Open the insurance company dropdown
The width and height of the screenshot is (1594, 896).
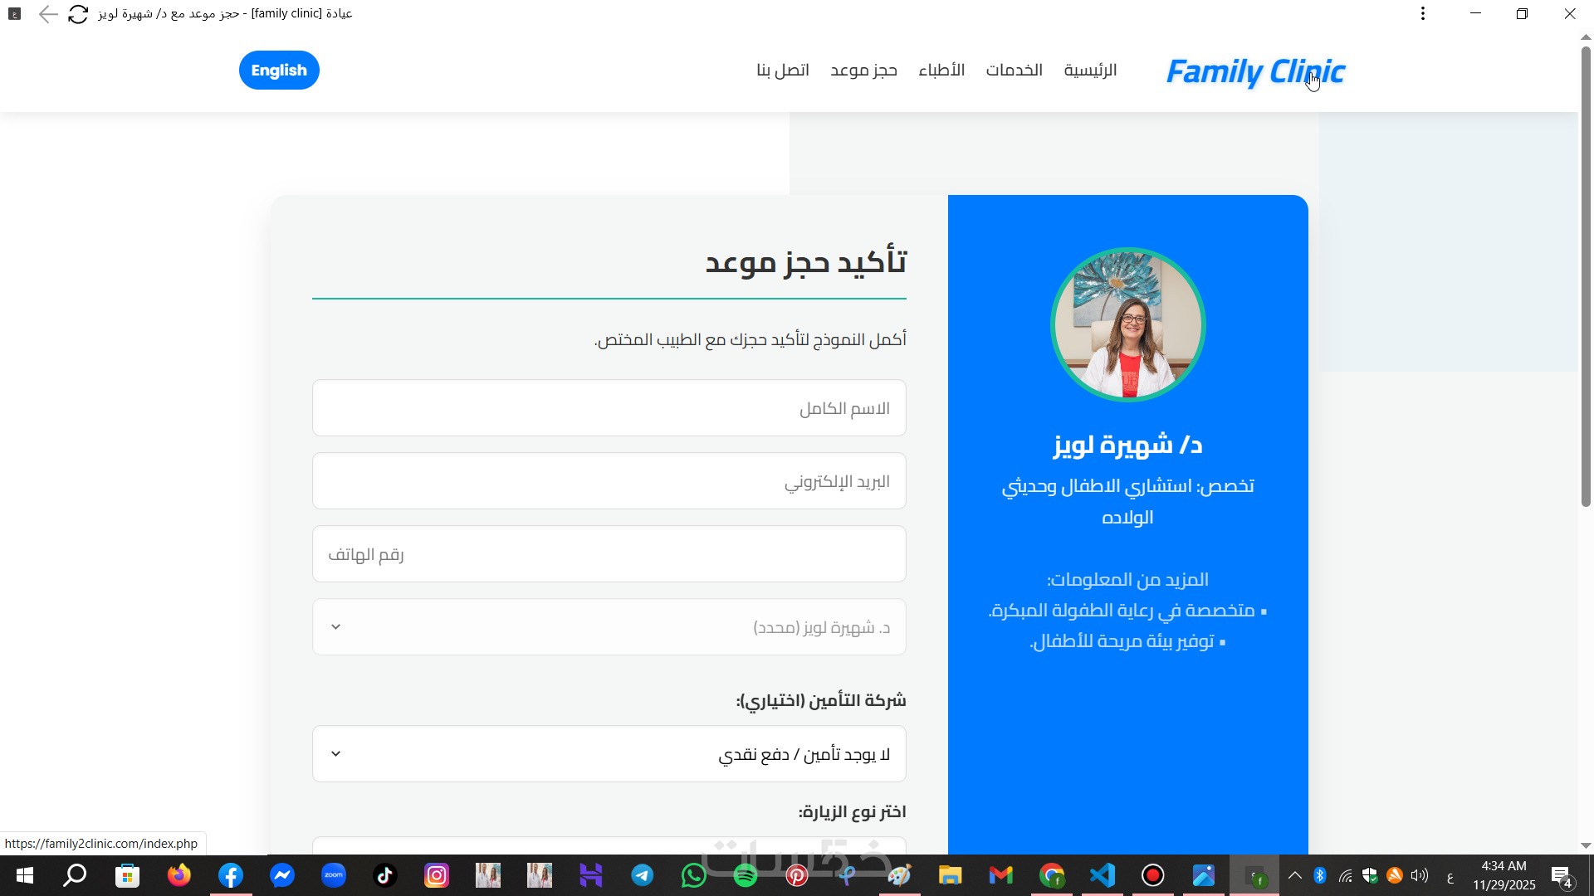point(609,754)
